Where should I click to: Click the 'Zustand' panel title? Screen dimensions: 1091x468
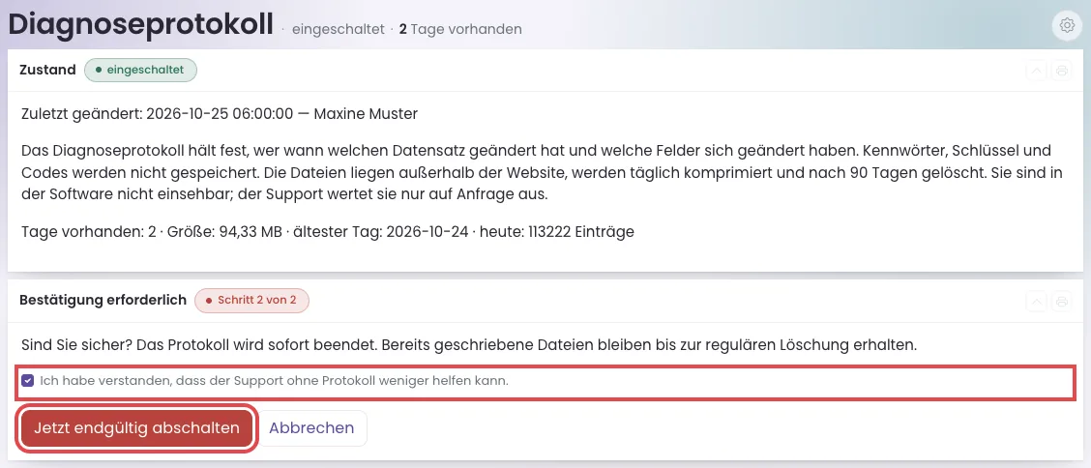click(x=48, y=70)
